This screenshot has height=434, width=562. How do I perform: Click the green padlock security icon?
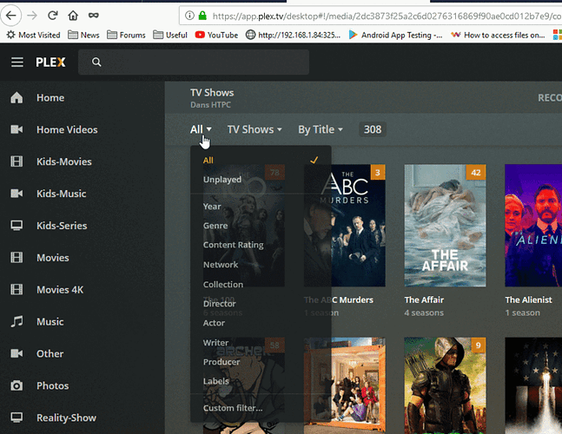click(x=203, y=16)
